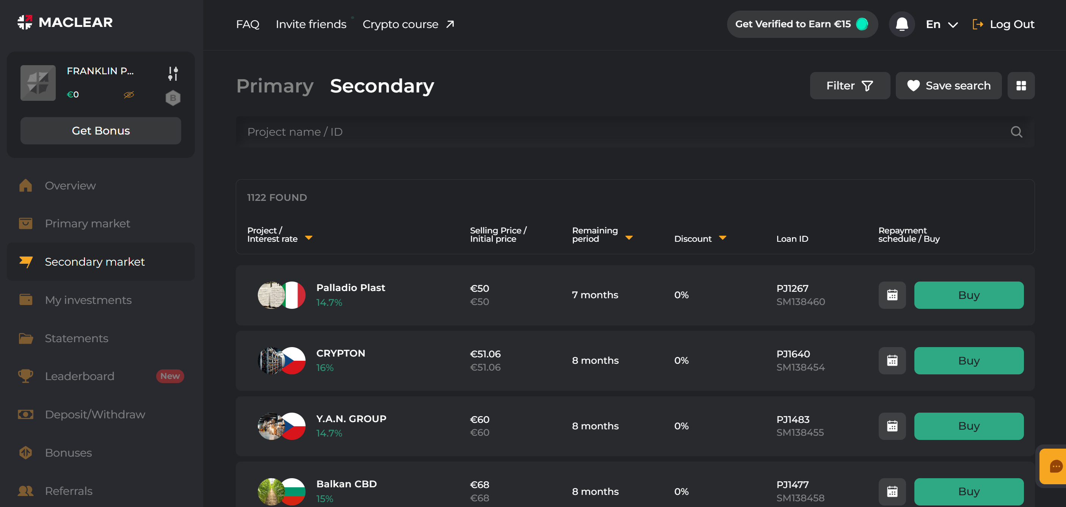1066x507 pixels.
Task: Click Get Bonus button
Action: tap(100, 131)
